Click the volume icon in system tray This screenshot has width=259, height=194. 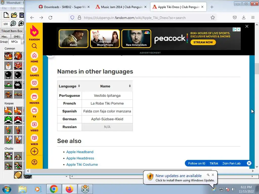[x=233, y=189]
